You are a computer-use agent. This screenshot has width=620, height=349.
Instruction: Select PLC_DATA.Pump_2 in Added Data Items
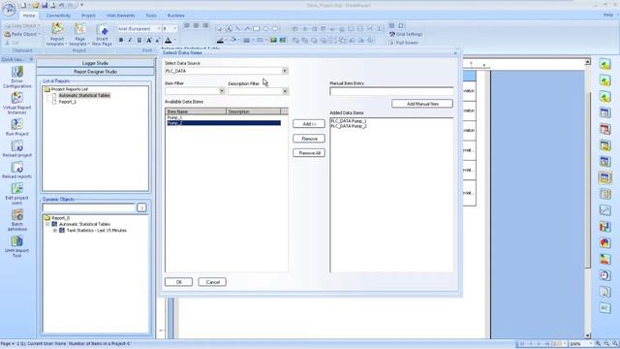[349, 126]
